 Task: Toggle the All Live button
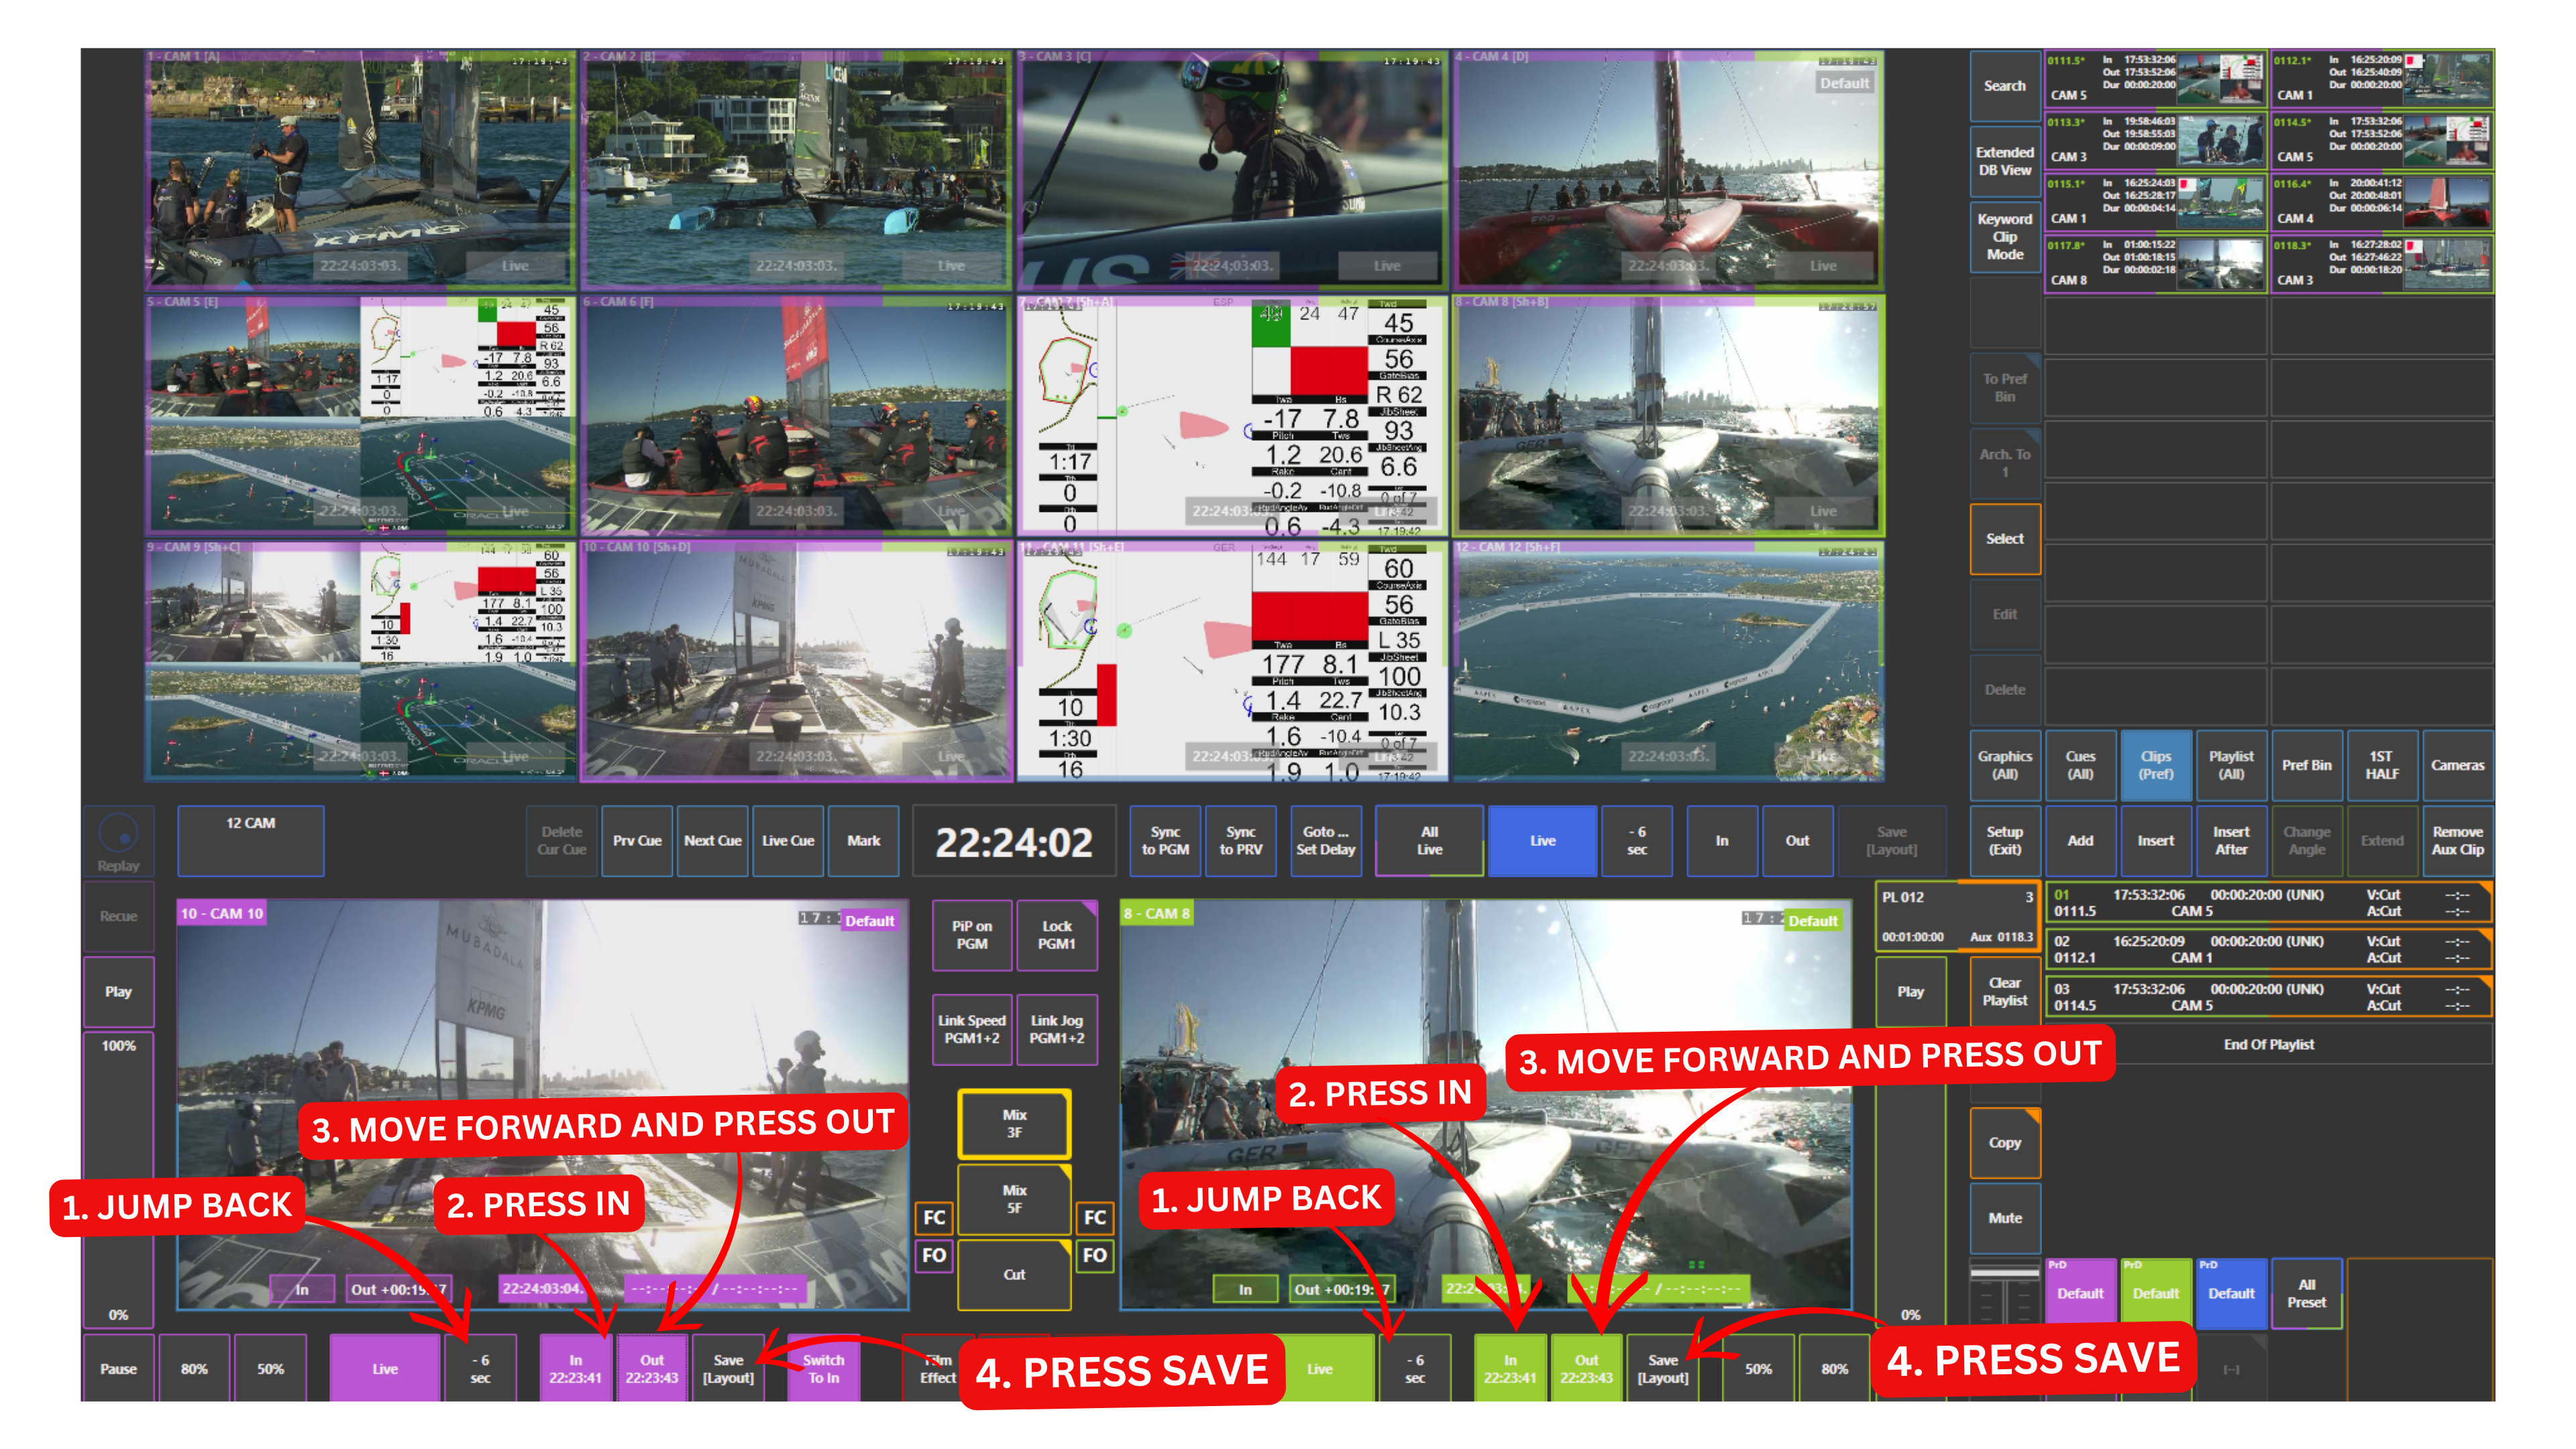(x=1429, y=841)
